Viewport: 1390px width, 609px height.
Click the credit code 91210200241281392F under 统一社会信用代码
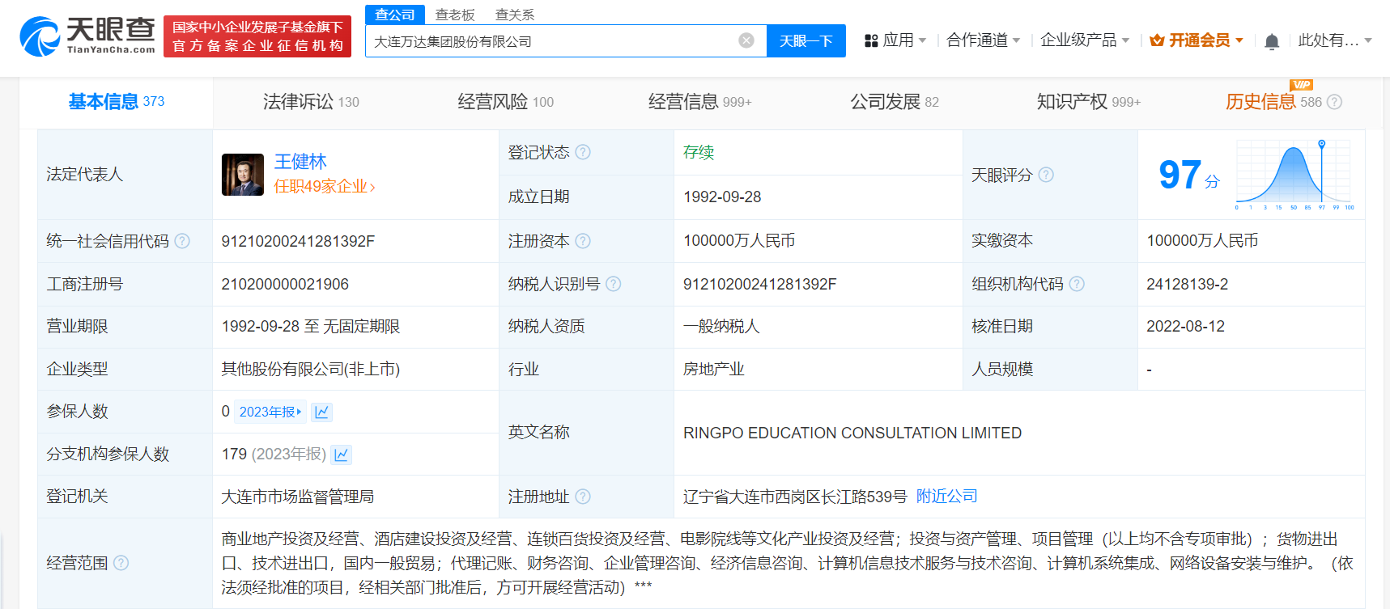[298, 241]
